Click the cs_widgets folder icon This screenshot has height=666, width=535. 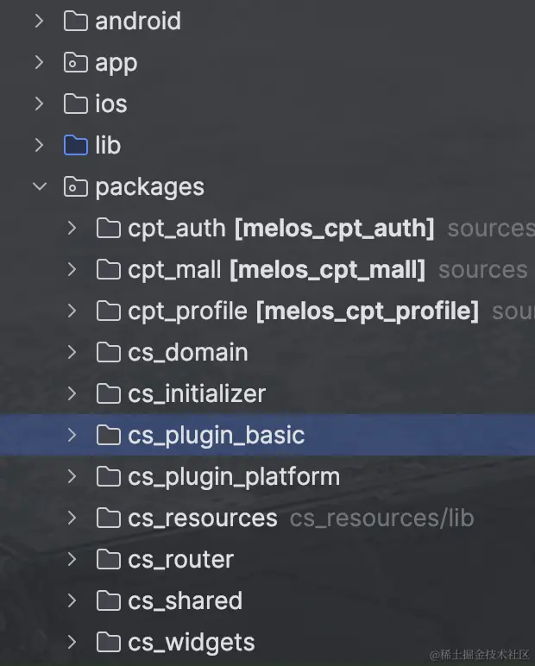click(x=109, y=642)
